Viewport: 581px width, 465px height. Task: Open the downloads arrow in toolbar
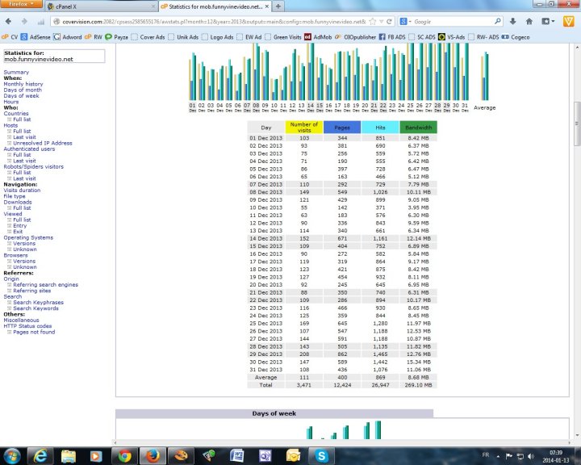(x=512, y=20)
